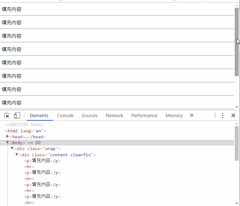Open the Network tab
Image resolution: width=240 pixels, height=206 pixels.
click(x=114, y=116)
